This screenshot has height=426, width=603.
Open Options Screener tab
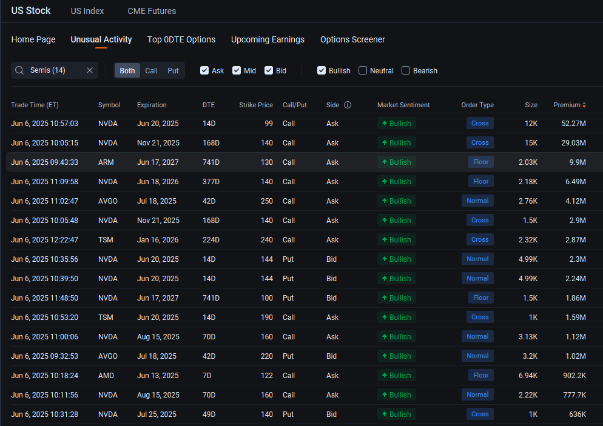point(352,39)
